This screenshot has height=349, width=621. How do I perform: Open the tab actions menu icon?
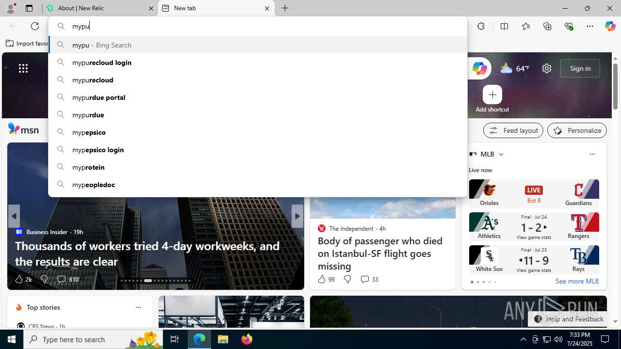[29, 8]
